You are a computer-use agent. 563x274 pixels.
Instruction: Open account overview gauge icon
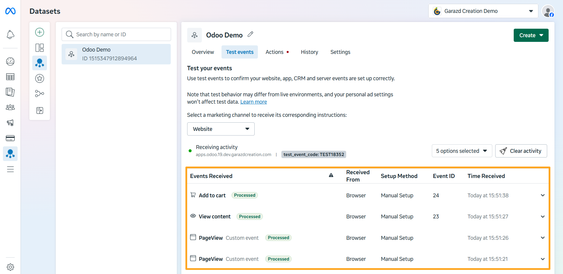[x=10, y=61]
